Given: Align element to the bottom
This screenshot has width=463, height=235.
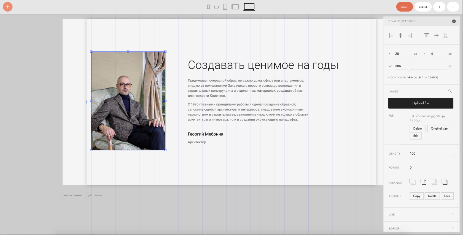Looking at the screenshot, I should 446,35.
